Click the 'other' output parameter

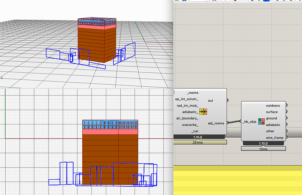[270, 131]
